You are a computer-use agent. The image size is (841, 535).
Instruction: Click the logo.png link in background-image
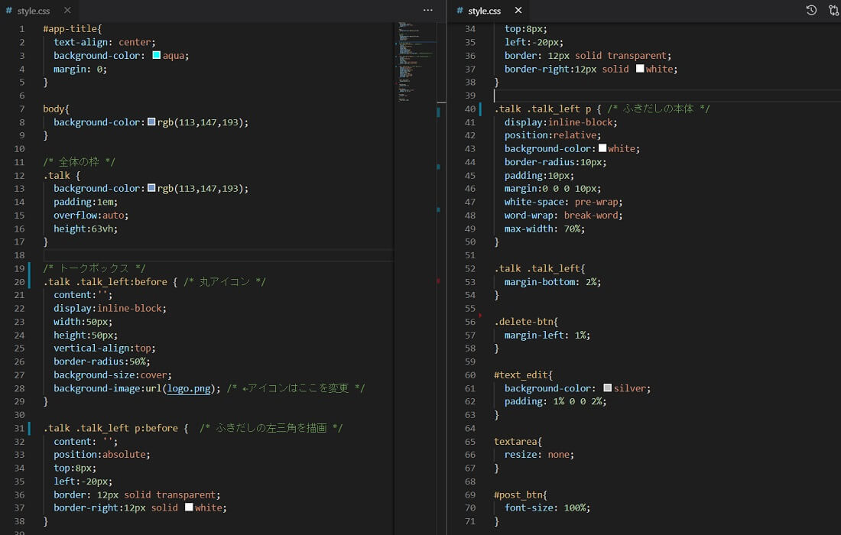[190, 388]
